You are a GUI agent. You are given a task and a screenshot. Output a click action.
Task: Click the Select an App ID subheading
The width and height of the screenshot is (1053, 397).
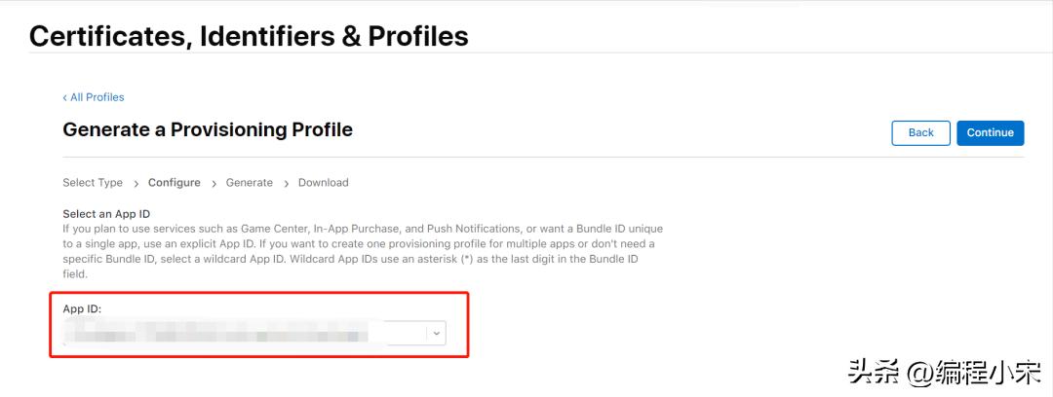tap(106, 214)
